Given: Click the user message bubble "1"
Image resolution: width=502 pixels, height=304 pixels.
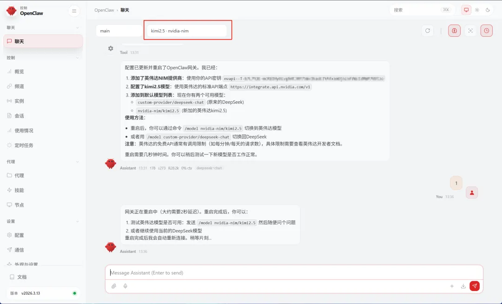Looking at the screenshot, I should 456,183.
